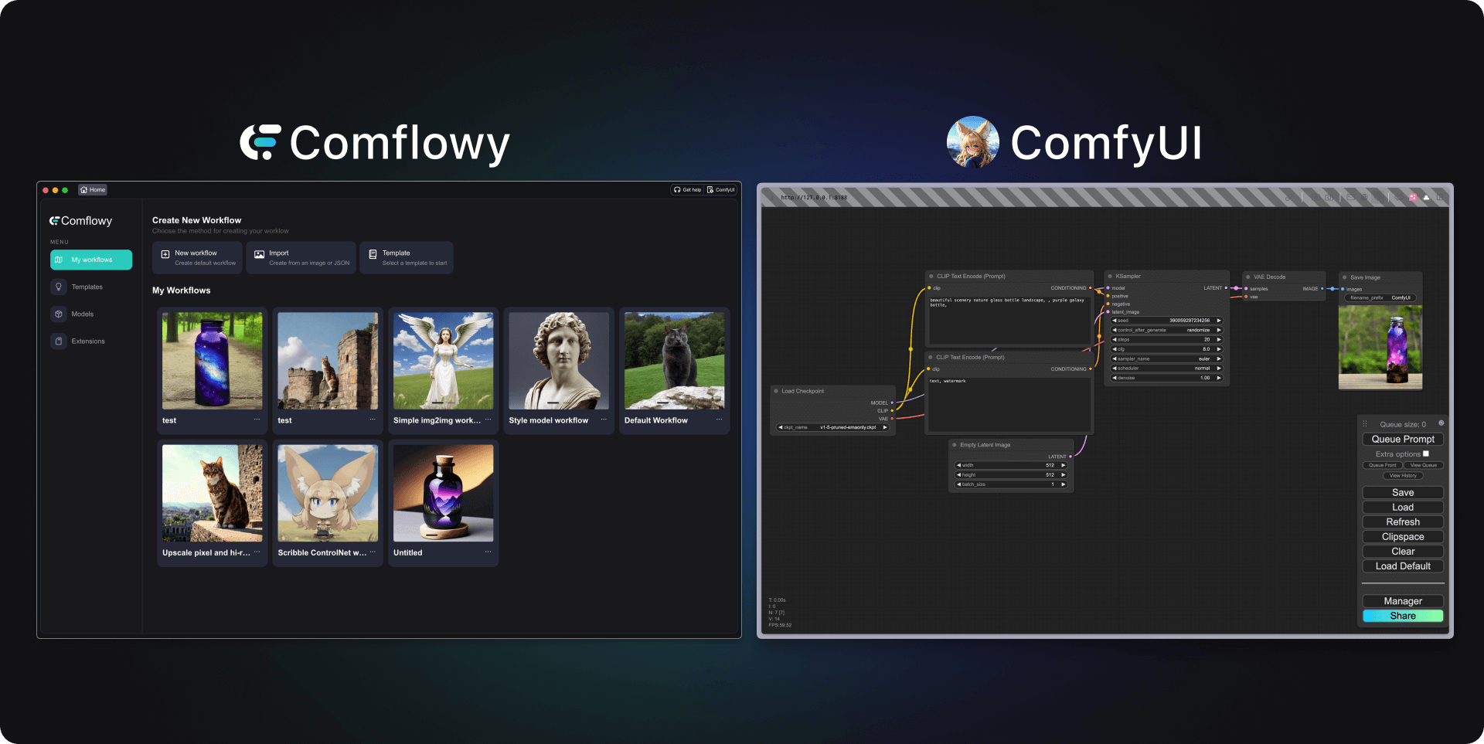Increase batch_size with right arrow

(x=1064, y=484)
